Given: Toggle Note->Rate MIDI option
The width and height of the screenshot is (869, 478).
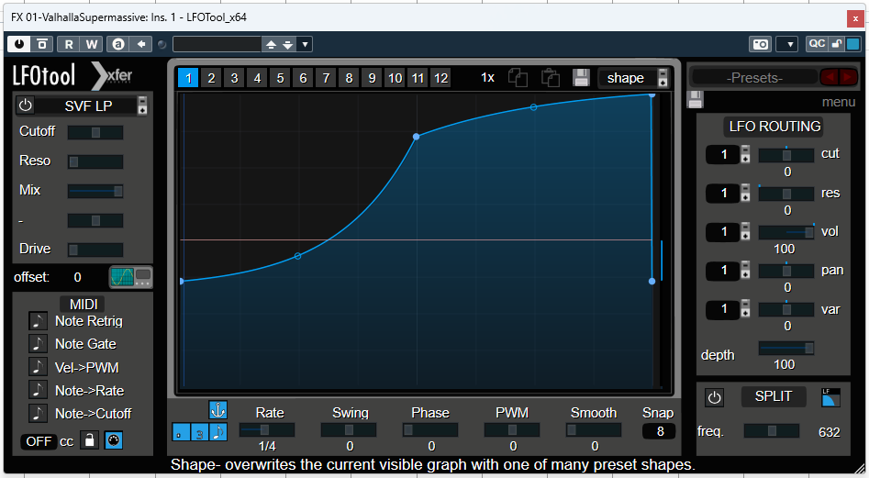Looking at the screenshot, I should [38, 390].
